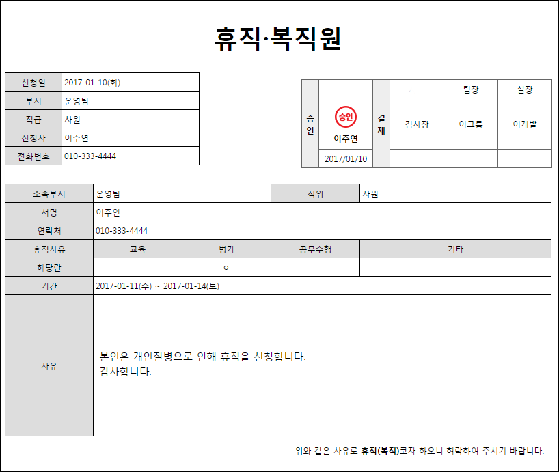Select the 김사장 approver cell

pos(416,124)
